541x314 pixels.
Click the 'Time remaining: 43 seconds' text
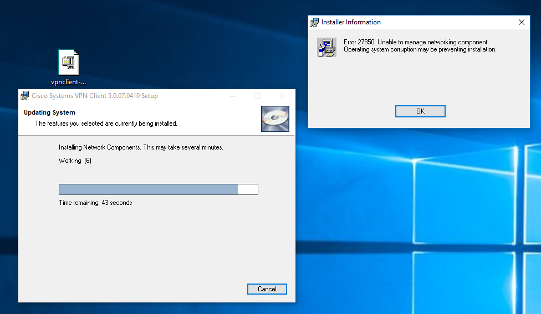[95, 203]
